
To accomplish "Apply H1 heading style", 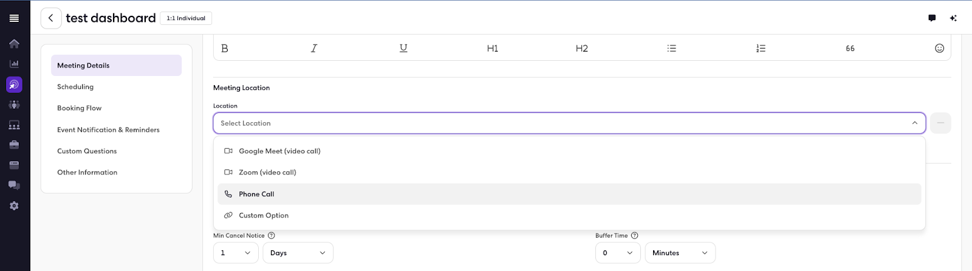I will click(x=493, y=49).
